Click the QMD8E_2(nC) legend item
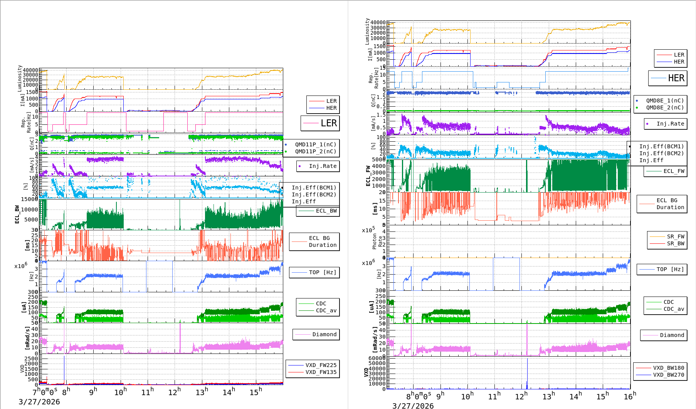Image resolution: width=696 pixels, height=409 pixels. click(665, 107)
